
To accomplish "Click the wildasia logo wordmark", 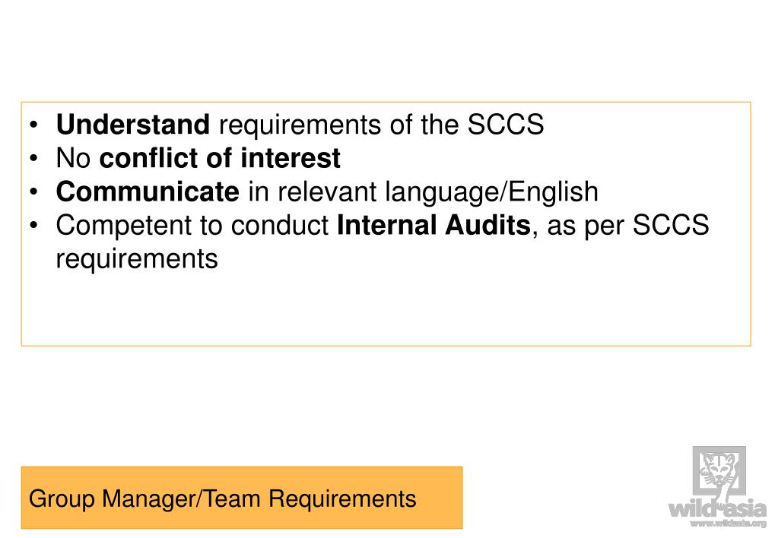I will point(717,509).
